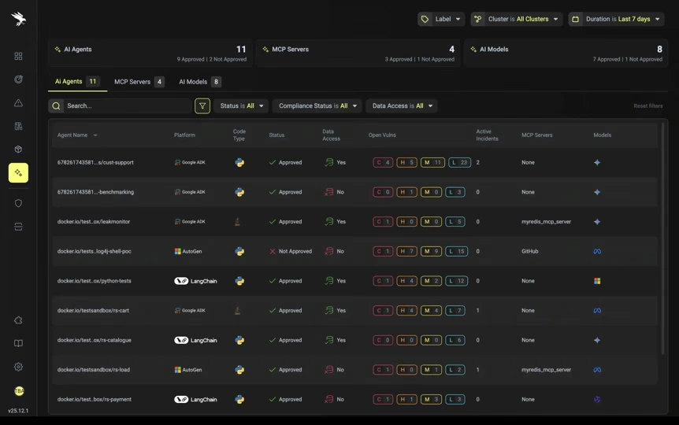Open the cube package icon in sidebar
Image resolution: width=679 pixels, height=425 pixels.
[18, 150]
